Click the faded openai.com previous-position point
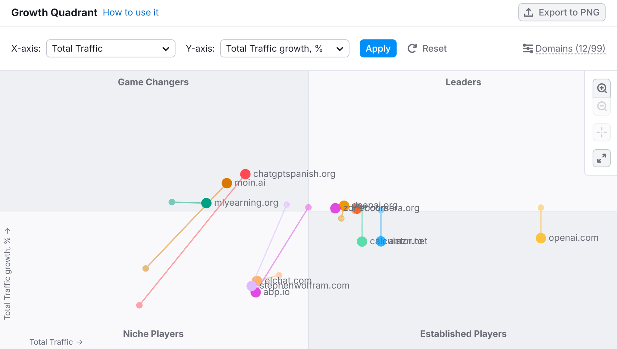617x349 pixels. (541, 207)
